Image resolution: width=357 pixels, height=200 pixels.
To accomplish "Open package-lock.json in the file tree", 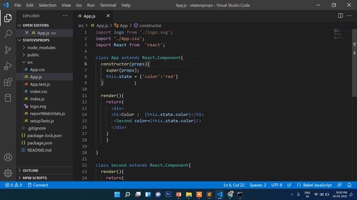I will (x=45, y=136).
